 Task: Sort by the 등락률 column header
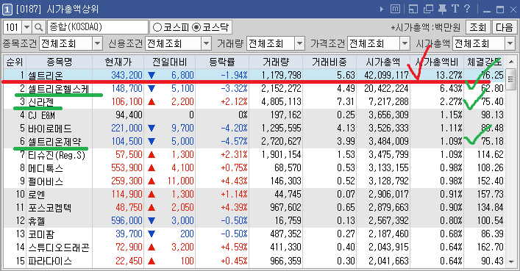pos(222,62)
